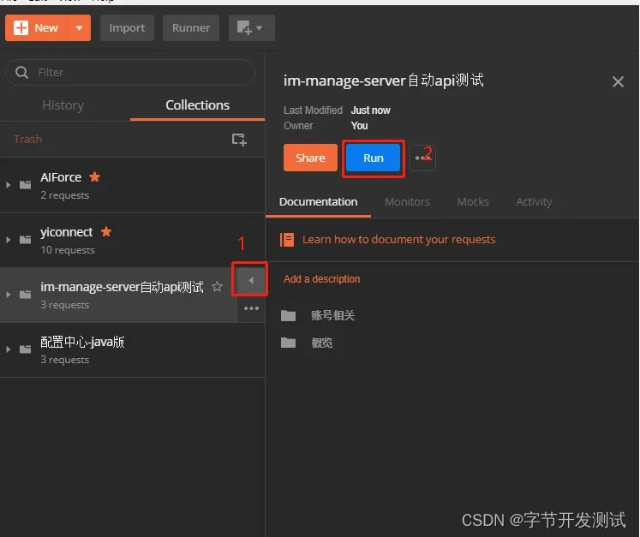Expand the 配置中心-java版 collection
The image size is (640, 537).
pyautogui.click(x=9, y=349)
